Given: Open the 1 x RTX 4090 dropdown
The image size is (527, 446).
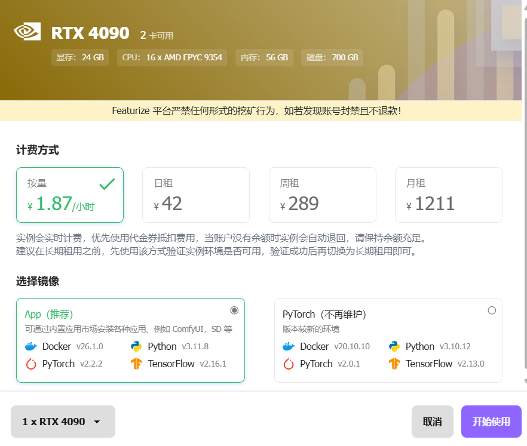Looking at the screenshot, I should (62, 422).
